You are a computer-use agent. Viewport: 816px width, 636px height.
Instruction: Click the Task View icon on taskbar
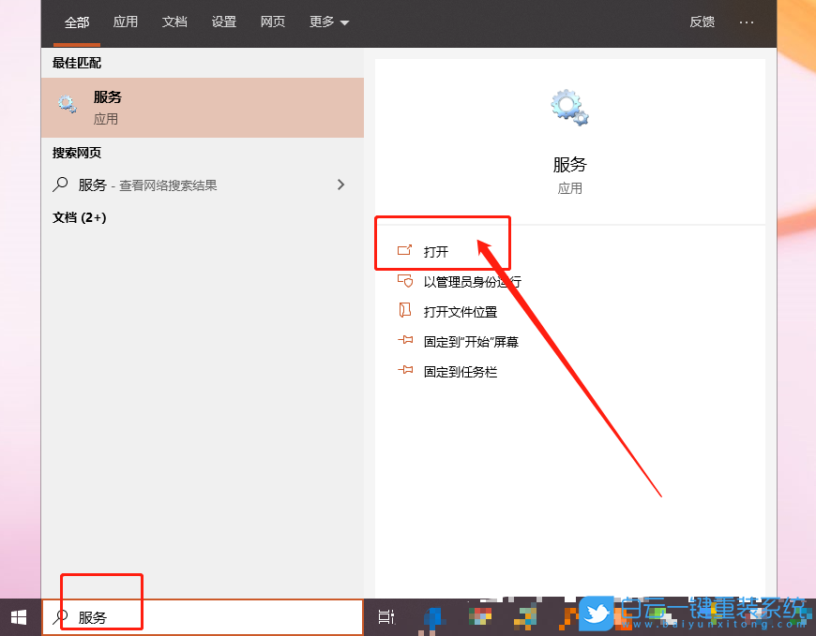pyautogui.click(x=387, y=617)
